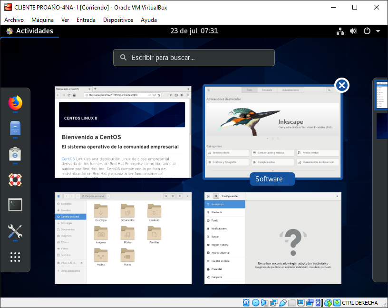Click the Actividades button
The image size is (388, 308).
point(29,31)
